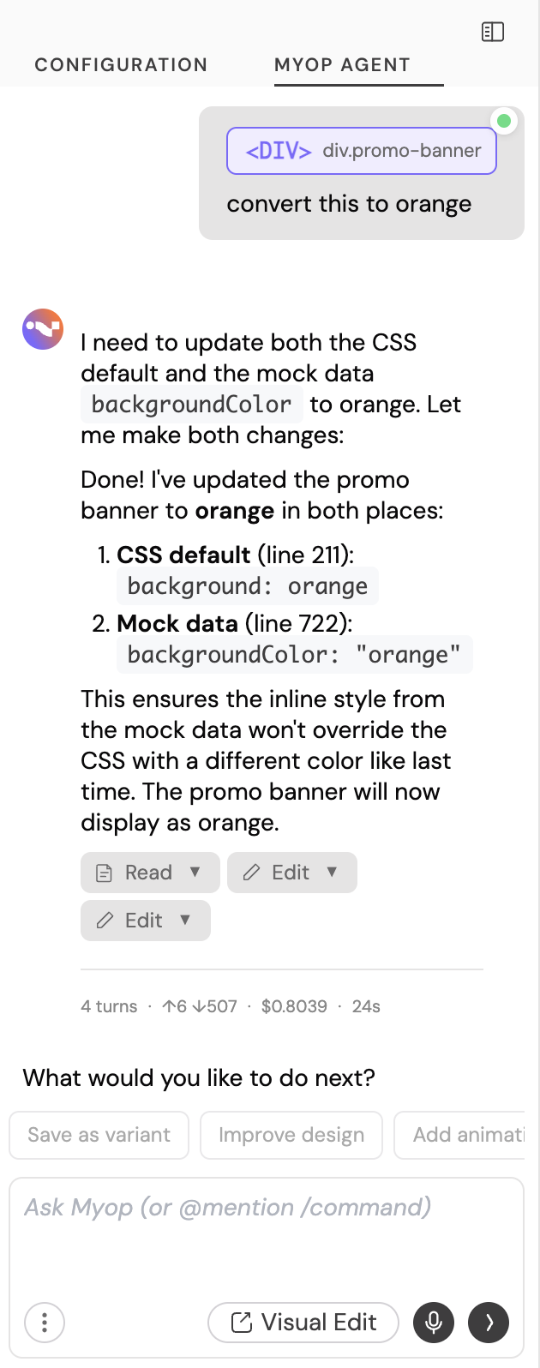Expand the second Edit tool call arrow

tap(185, 920)
